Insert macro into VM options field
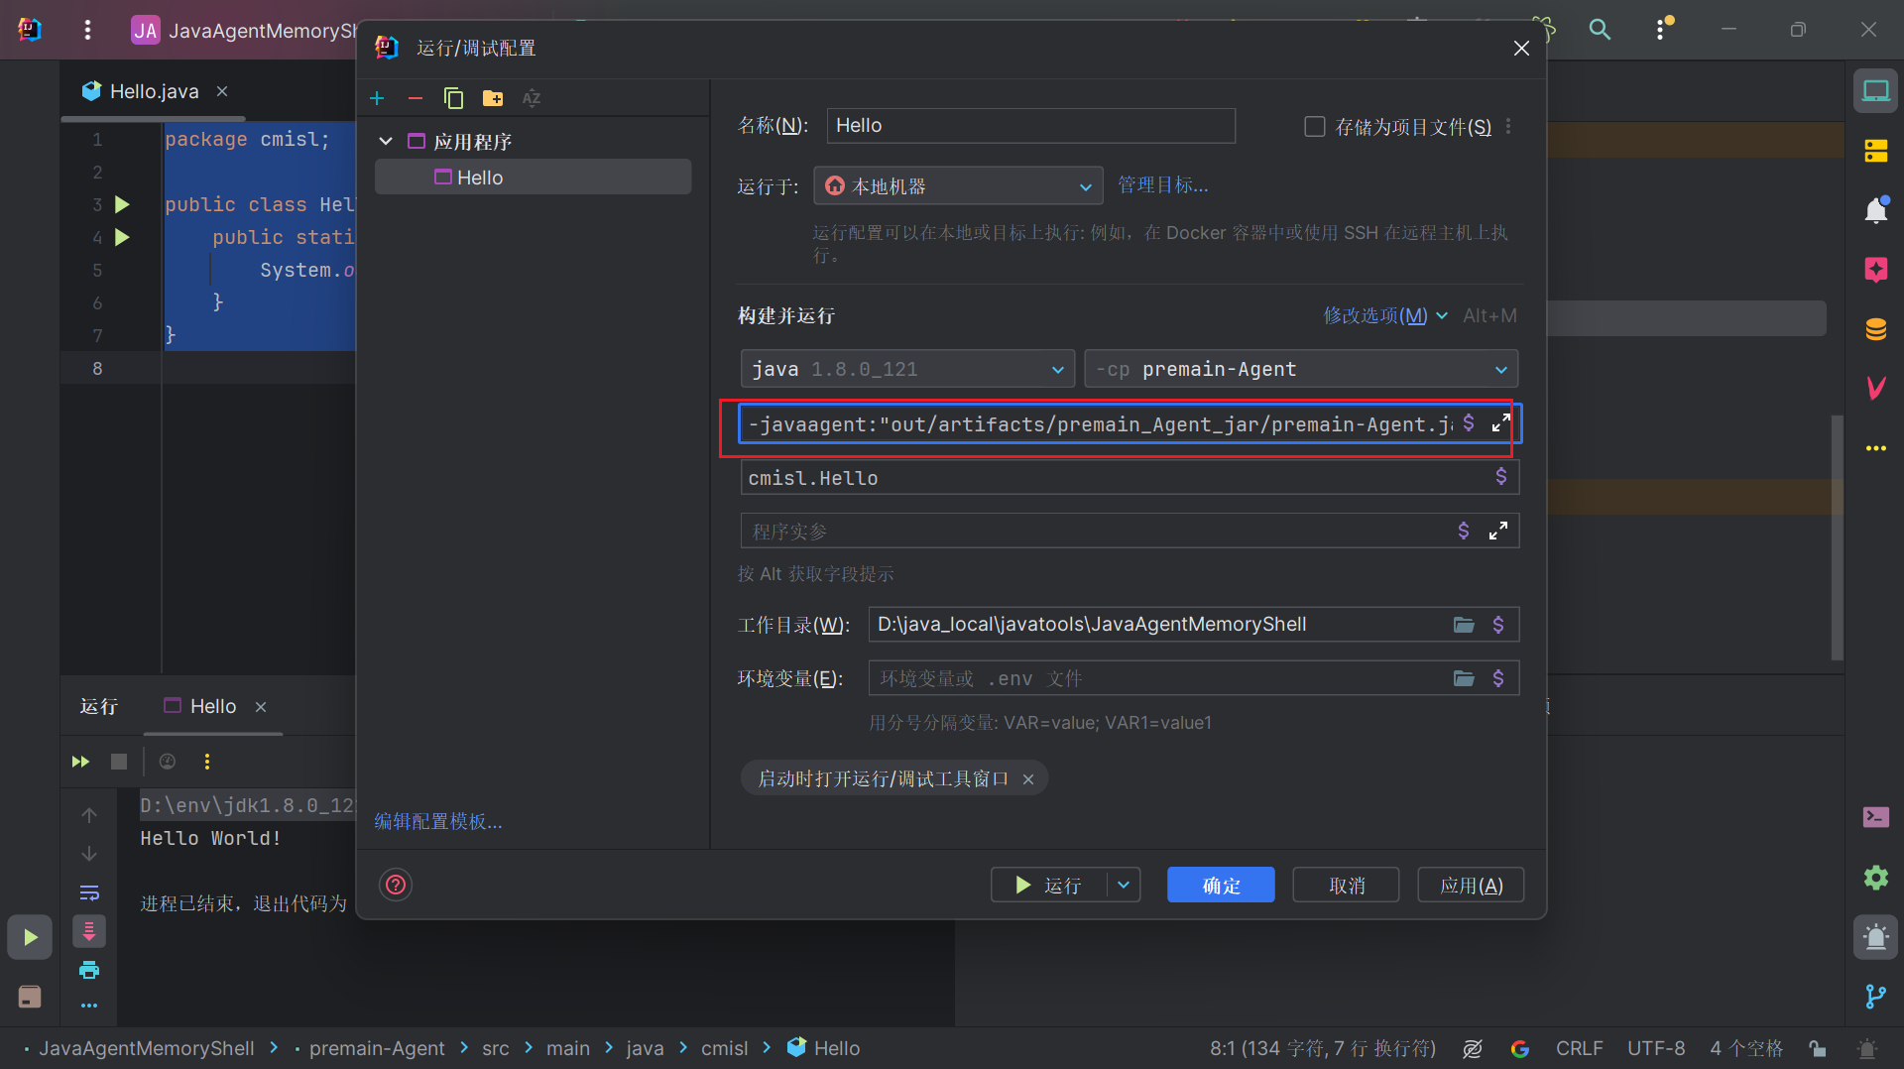This screenshot has height=1069, width=1904. 1469,423
